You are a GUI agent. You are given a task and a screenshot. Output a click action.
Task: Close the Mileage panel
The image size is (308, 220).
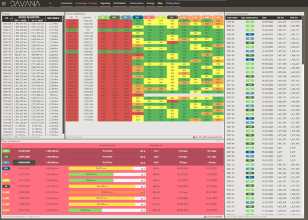click(x=62, y=14)
